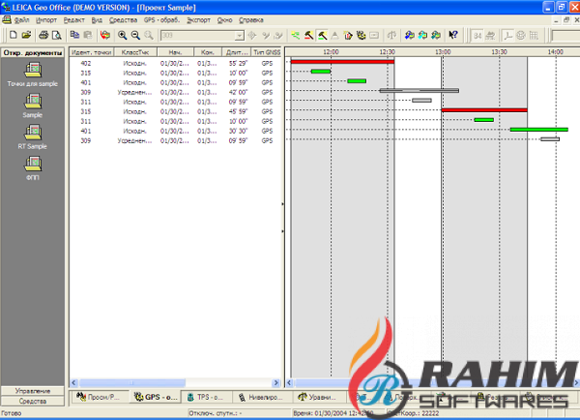Viewport: 580px width, 420px height.
Task: Open the Справка menu
Action: pos(250,20)
